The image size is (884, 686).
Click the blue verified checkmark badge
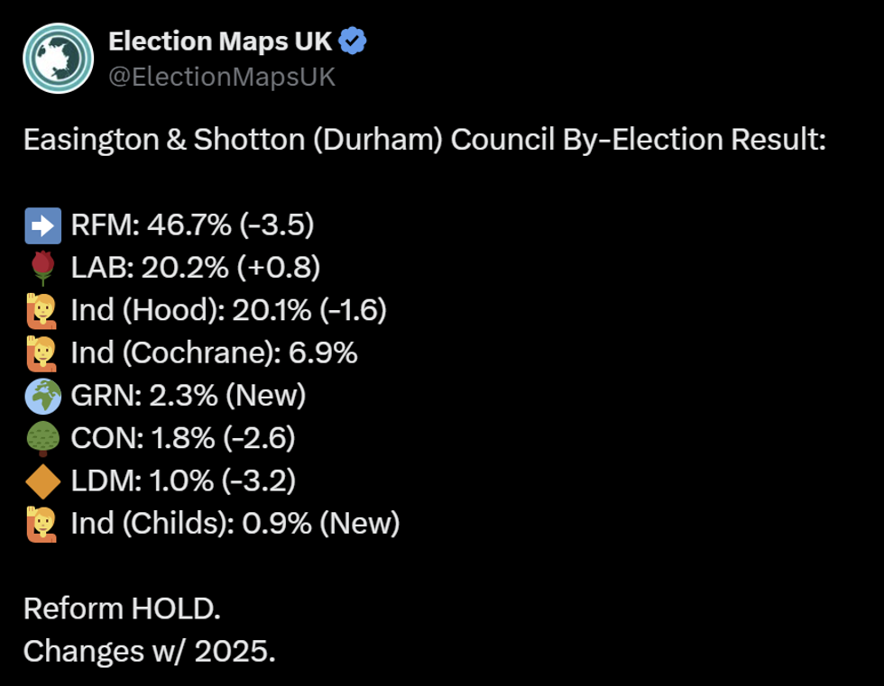point(353,41)
